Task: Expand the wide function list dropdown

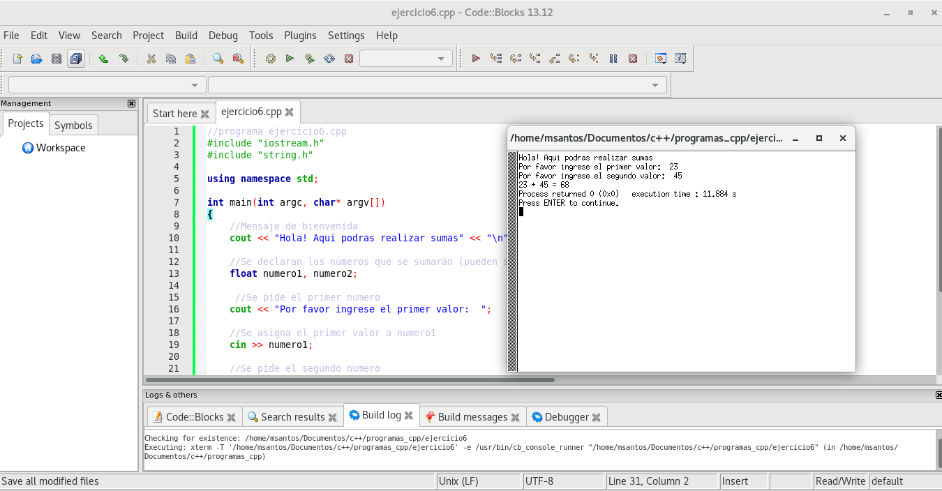Action: (437, 85)
